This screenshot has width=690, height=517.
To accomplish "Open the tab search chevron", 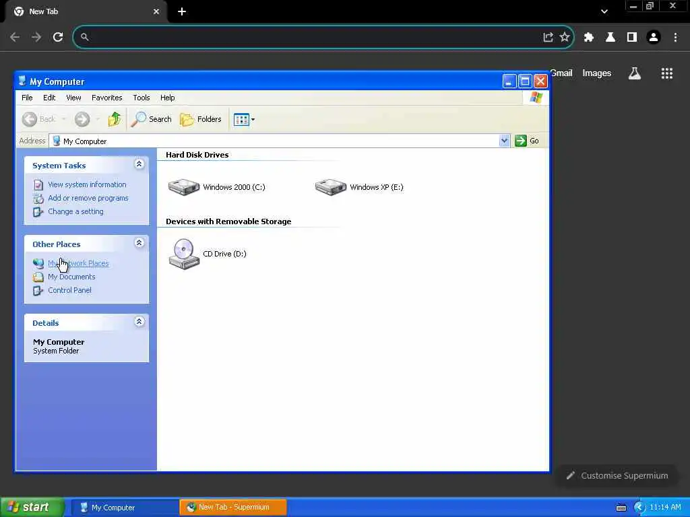I will click(x=604, y=11).
